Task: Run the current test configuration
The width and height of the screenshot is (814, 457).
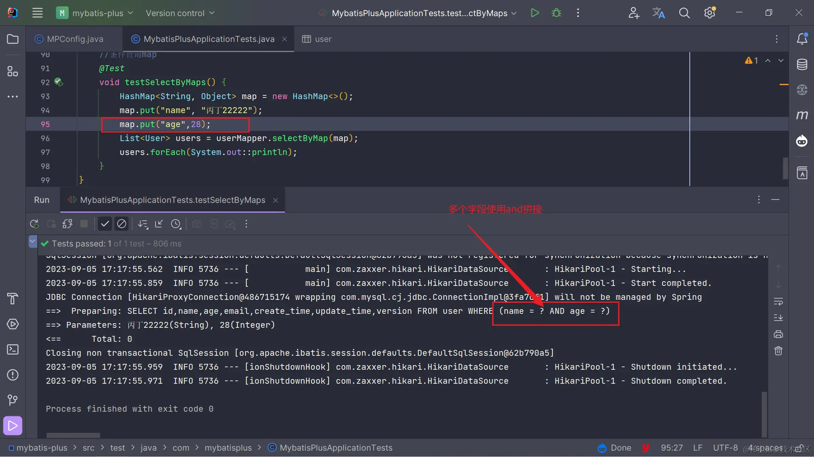Action: tap(535, 13)
